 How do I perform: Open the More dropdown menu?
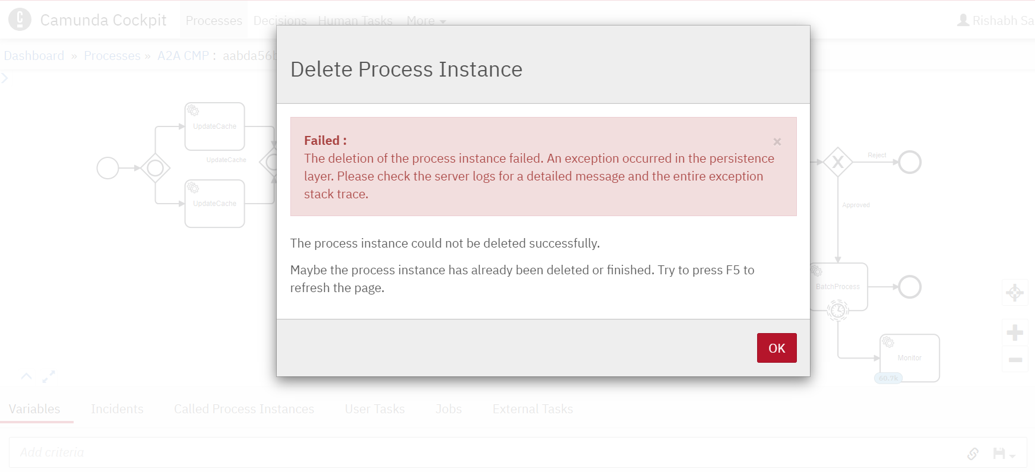tap(426, 21)
